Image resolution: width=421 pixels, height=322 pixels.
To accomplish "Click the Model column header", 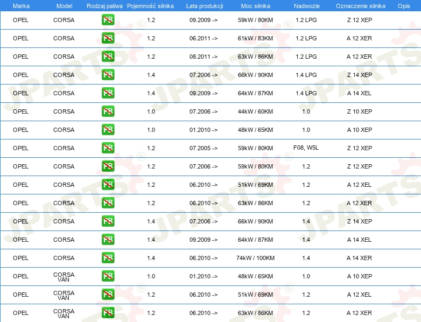I will (x=64, y=6).
